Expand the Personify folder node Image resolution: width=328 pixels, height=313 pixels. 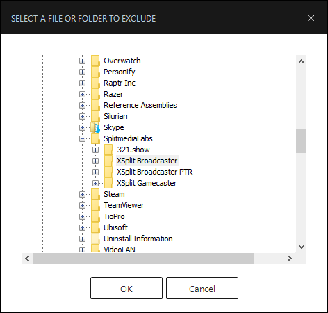(x=82, y=72)
